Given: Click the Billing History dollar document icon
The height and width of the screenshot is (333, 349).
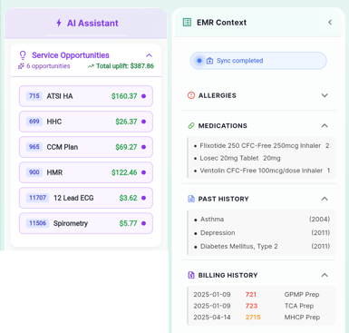Looking at the screenshot, I should tap(191, 275).
